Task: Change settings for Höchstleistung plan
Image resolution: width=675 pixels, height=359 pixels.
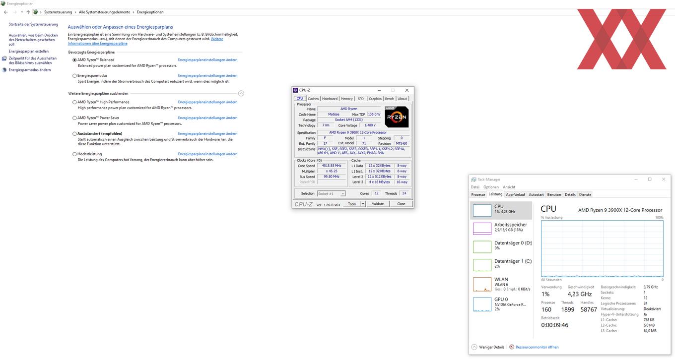Action: click(x=207, y=154)
